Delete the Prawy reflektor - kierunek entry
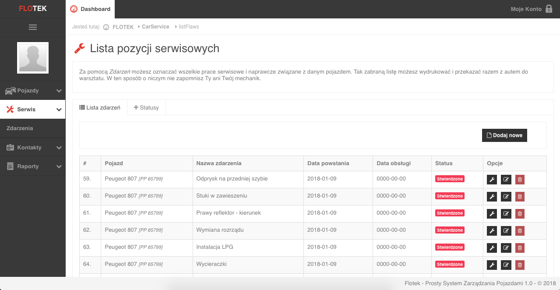 click(x=520, y=213)
